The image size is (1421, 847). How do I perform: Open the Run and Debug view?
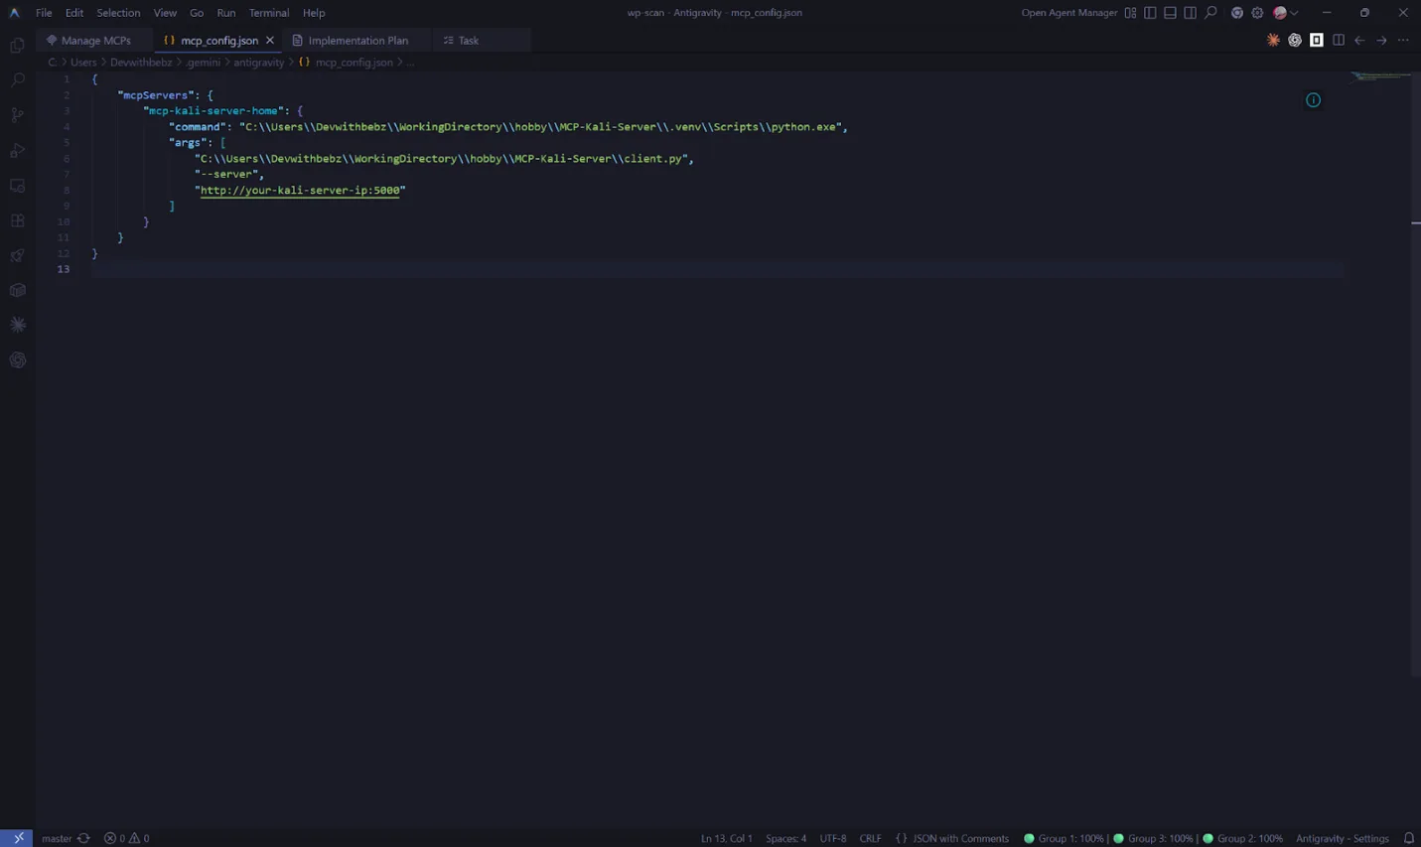[x=17, y=151]
